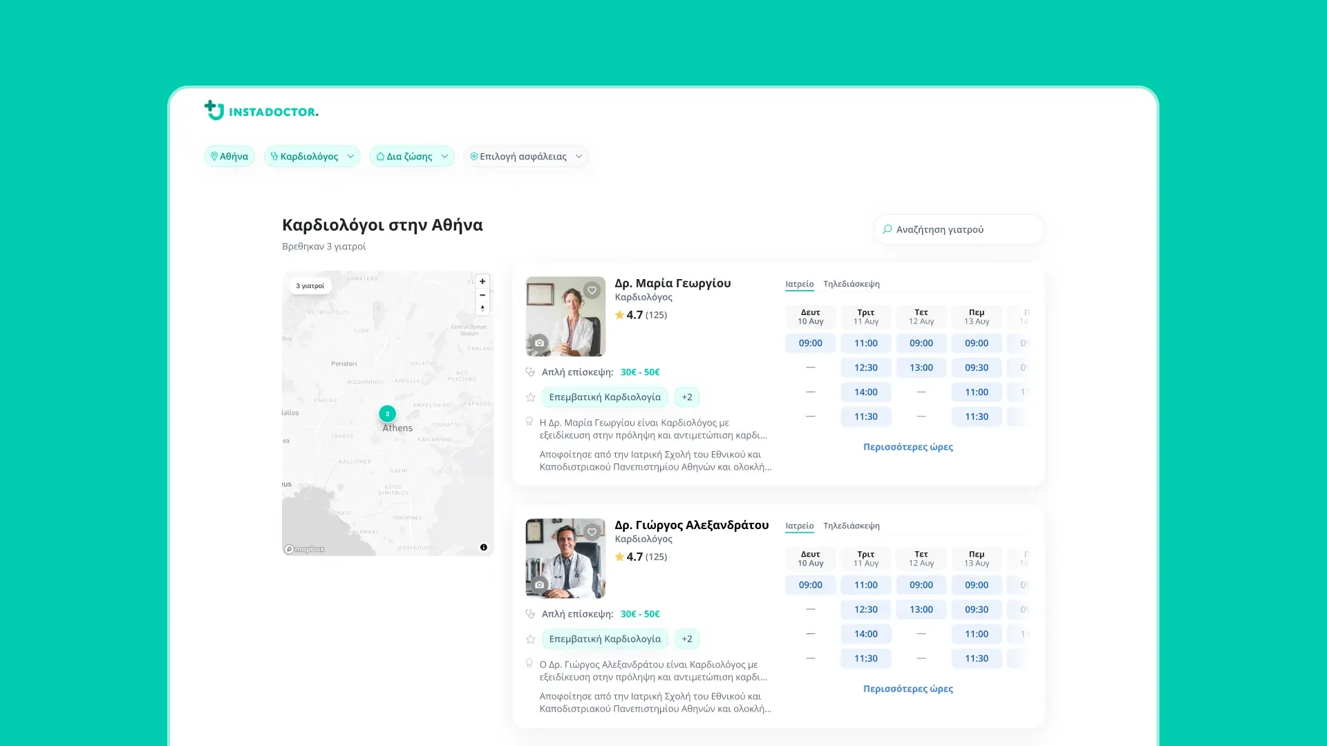Open photo gallery of Dr. Μαρία Γεωργίου
Image resolution: width=1327 pixels, height=746 pixels.
540,343
